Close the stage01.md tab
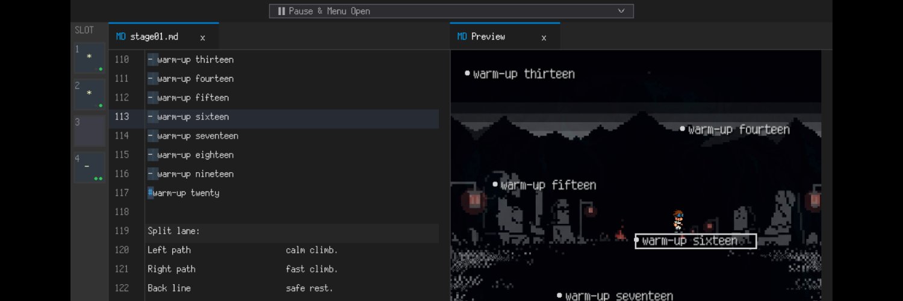 (x=203, y=37)
